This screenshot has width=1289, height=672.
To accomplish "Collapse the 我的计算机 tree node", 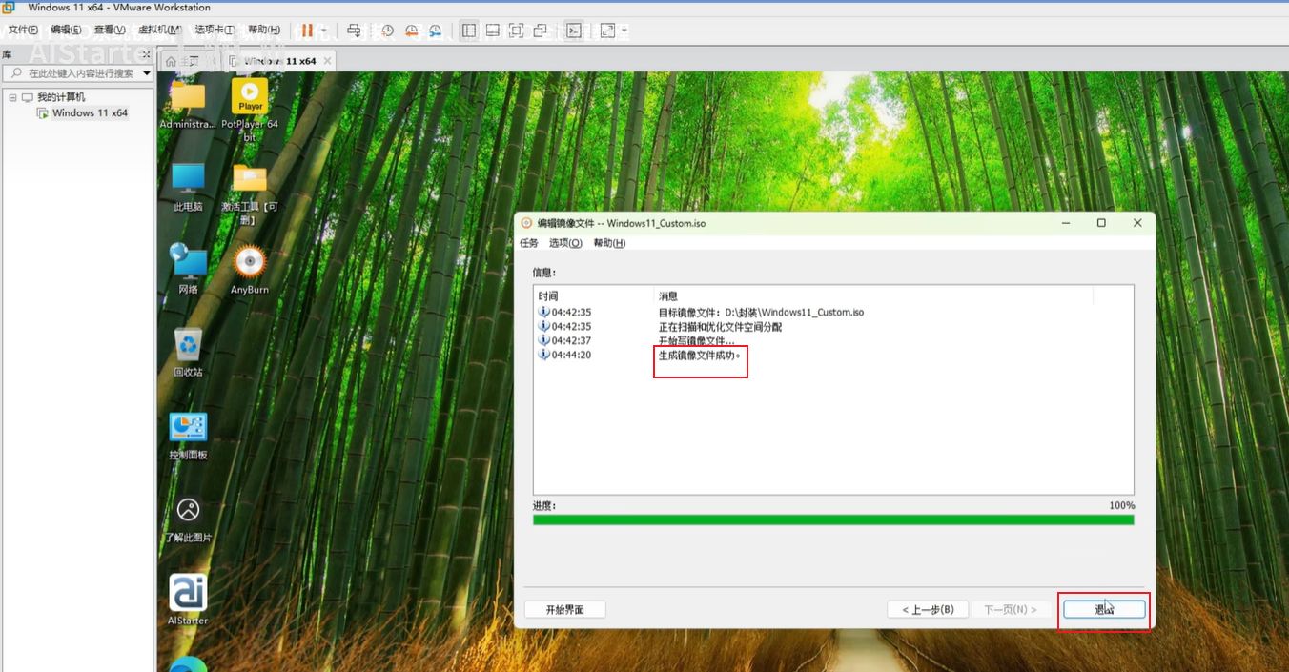I will click(x=12, y=97).
